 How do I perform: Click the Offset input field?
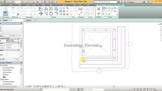coord(15,20)
